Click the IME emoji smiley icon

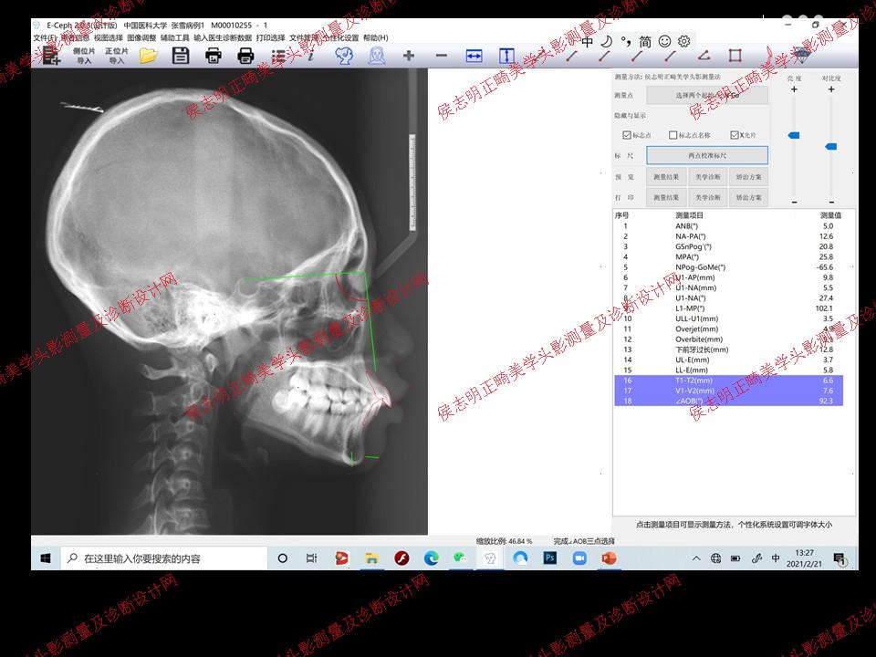665,41
